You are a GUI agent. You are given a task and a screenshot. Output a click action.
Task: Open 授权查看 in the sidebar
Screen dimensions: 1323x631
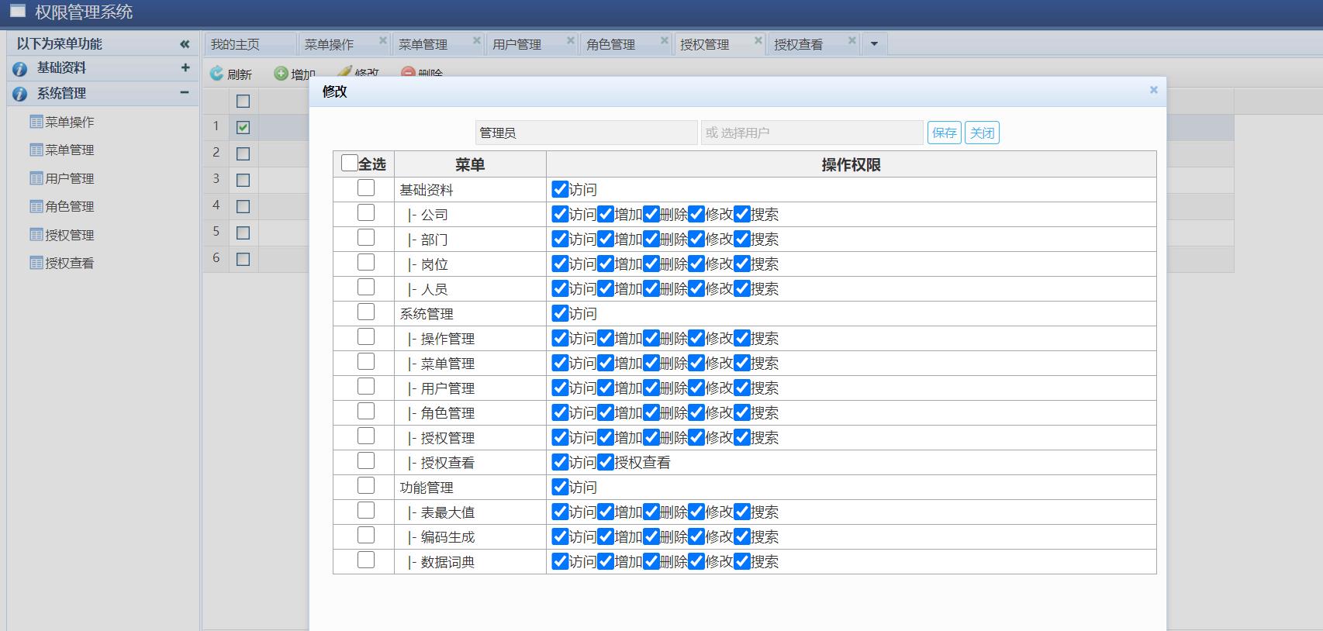pyautogui.click(x=70, y=263)
